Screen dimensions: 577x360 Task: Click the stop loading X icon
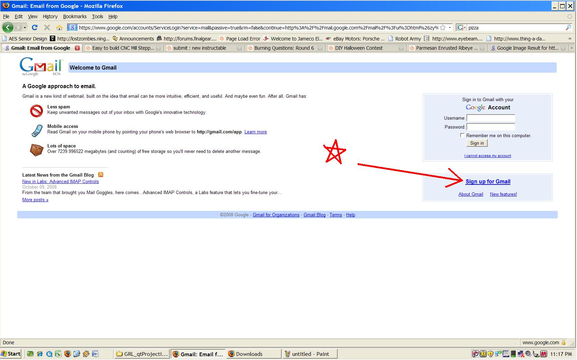[47, 27]
